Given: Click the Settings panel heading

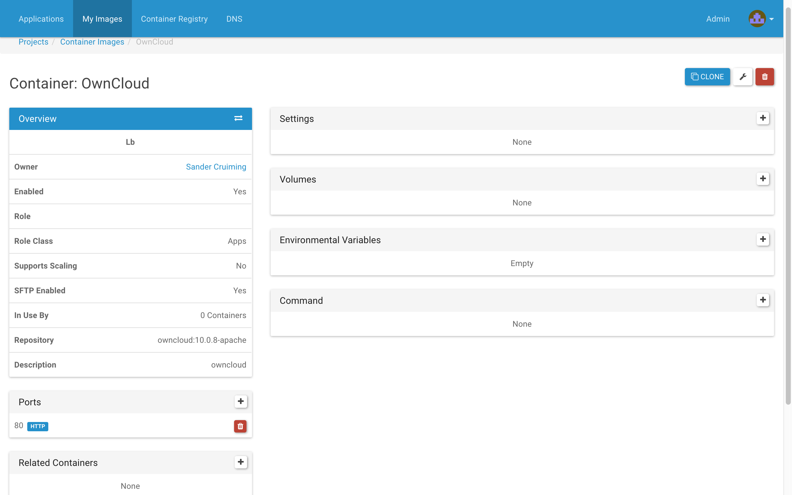Looking at the screenshot, I should 296,118.
